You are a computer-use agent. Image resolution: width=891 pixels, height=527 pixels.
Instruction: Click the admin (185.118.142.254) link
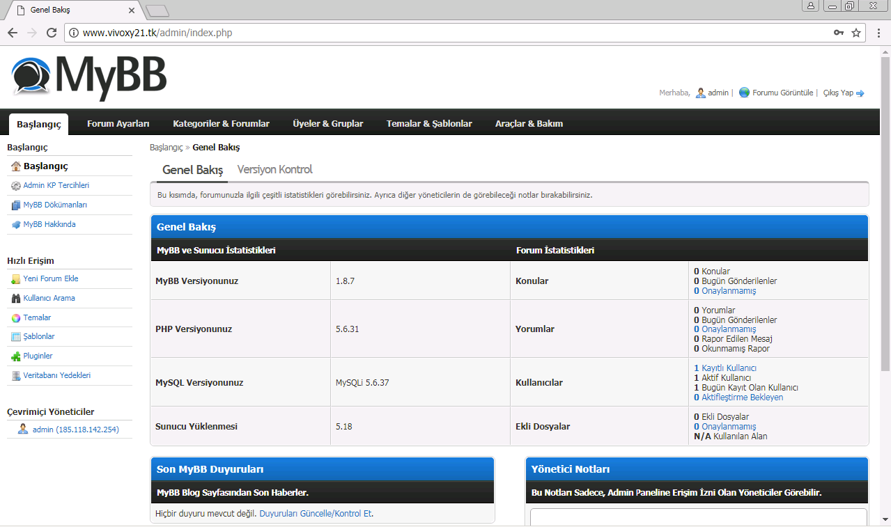pyautogui.click(x=76, y=430)
